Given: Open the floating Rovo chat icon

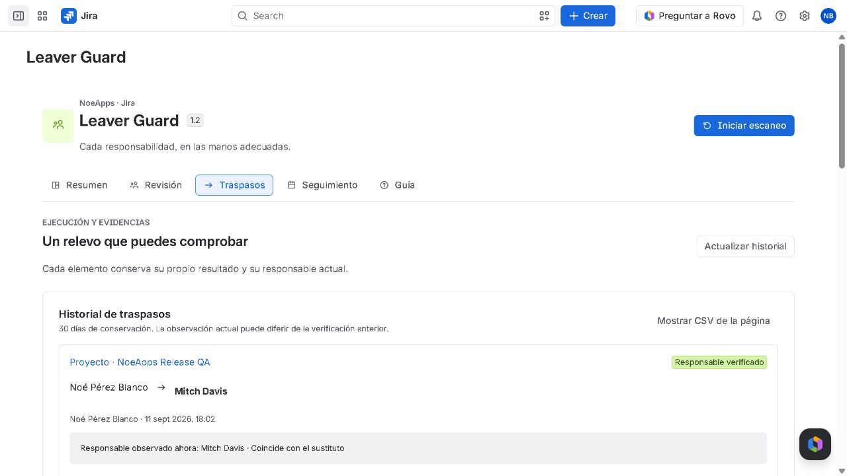Looking at the screenshot, I should pyautogui.click(x=815, y=444).
